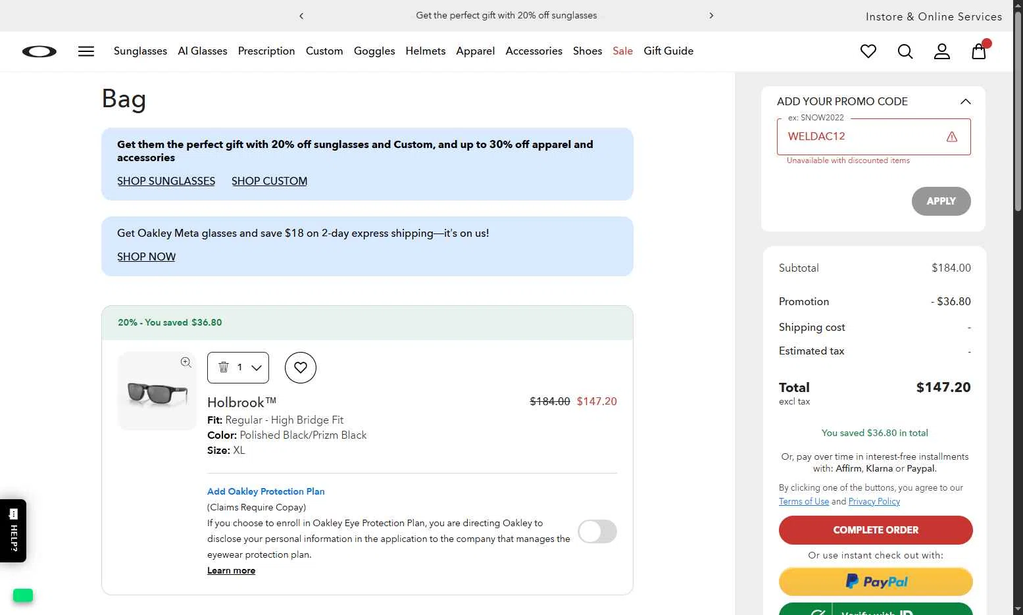Click the promo code warning triangle icon
The height and width of the screenshot is (615, 1023).
(951, 137)
